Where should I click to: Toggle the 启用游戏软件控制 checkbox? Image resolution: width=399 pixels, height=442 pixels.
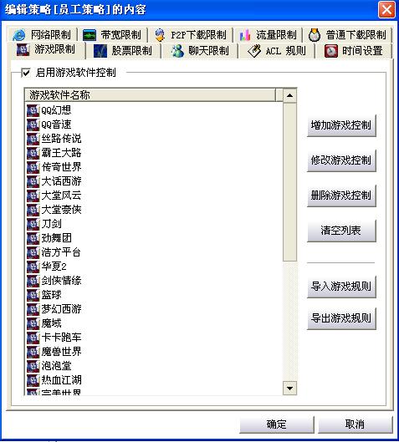click(26, 73)
